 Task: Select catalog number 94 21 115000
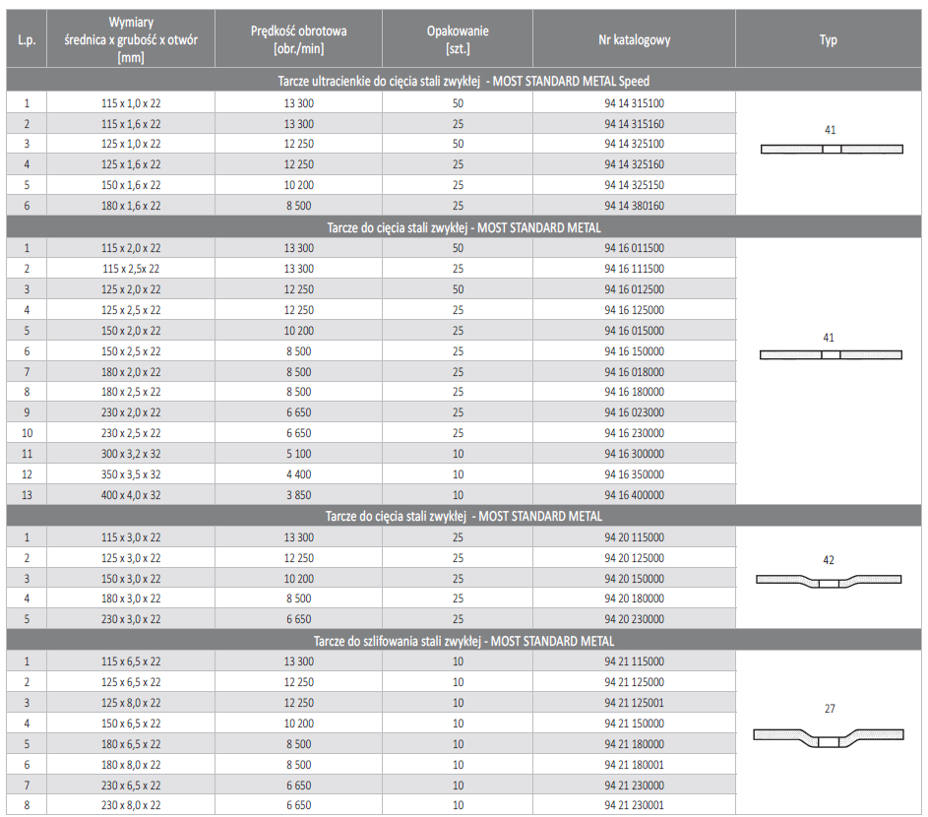pyautogui.click(x=634, y=661)
